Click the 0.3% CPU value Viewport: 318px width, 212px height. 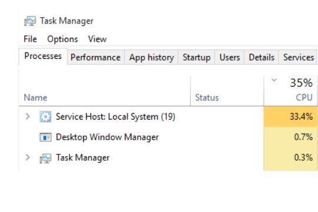pyautogui.click(x=303, y=158)
